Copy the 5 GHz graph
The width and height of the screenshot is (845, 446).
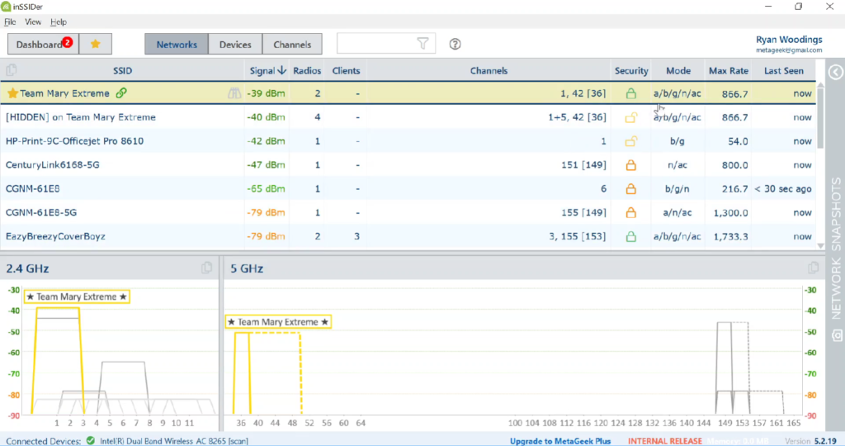pos(813,268)
